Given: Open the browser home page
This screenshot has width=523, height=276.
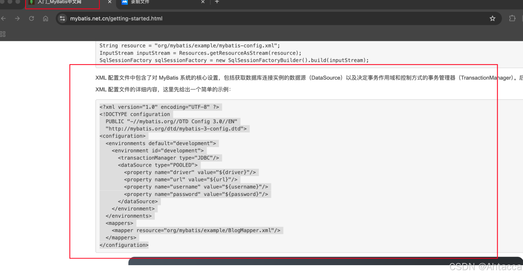Looking at the screenshot, I should (x=45, y=19).
